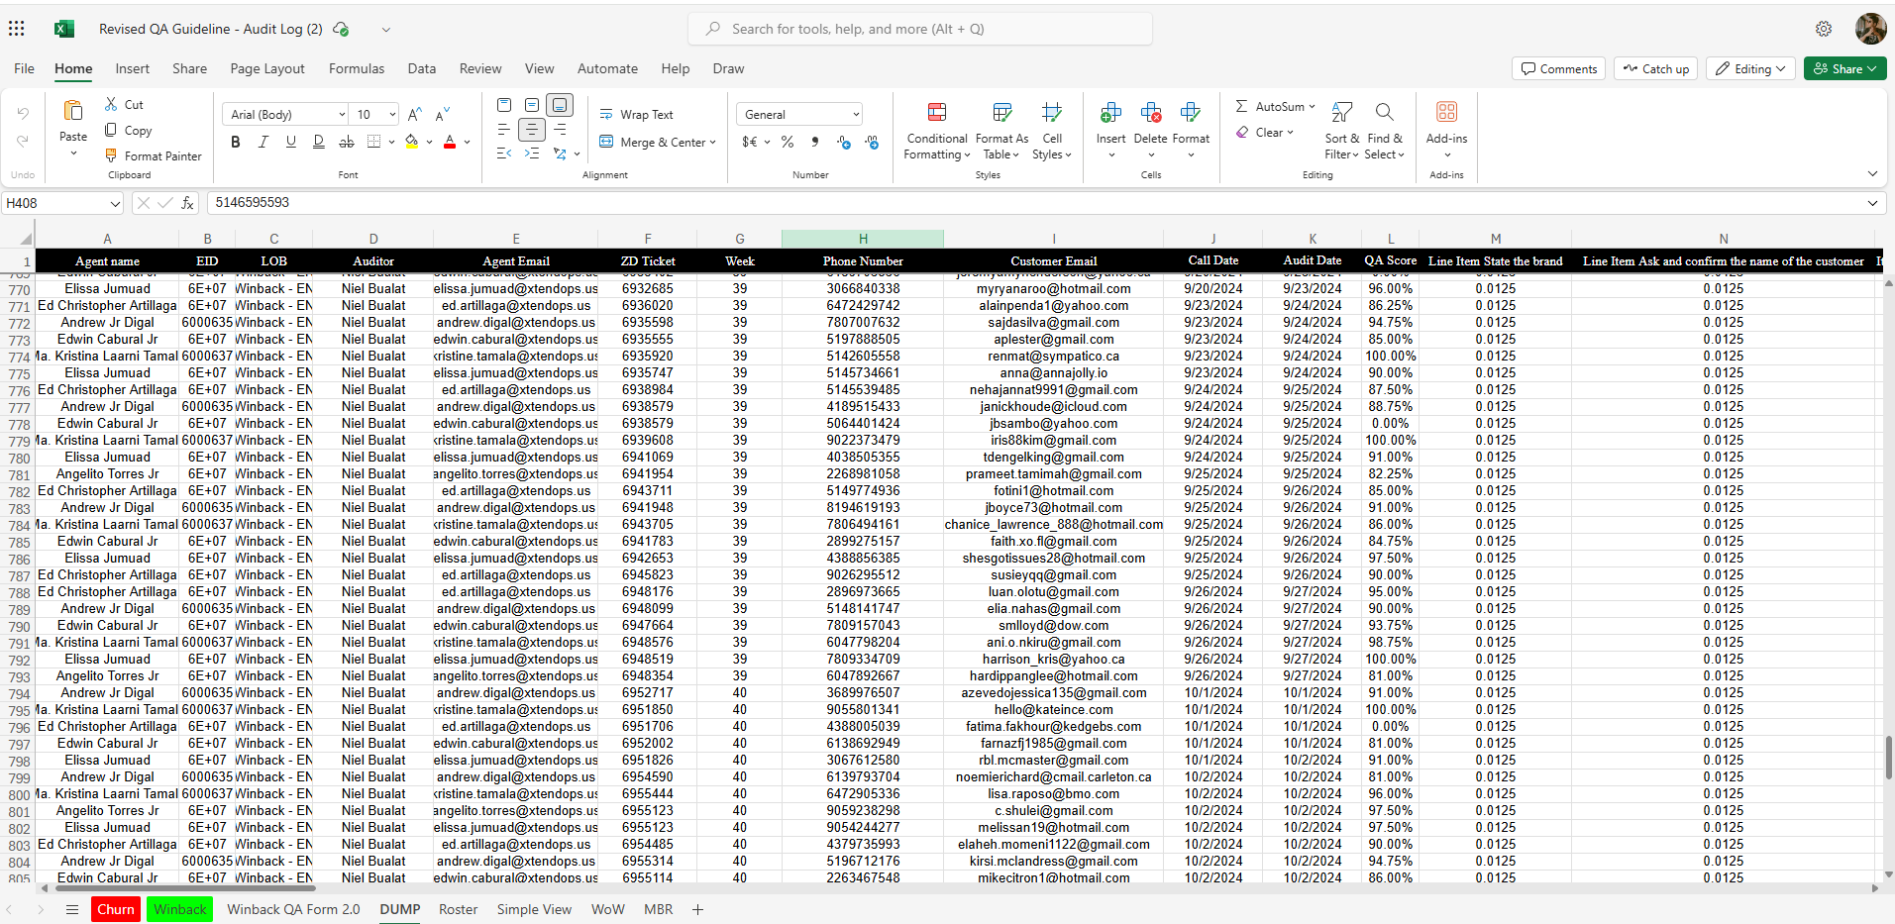Click the Copy icon
Screen dimensions: 1895x924
click(x=112, y=131)
